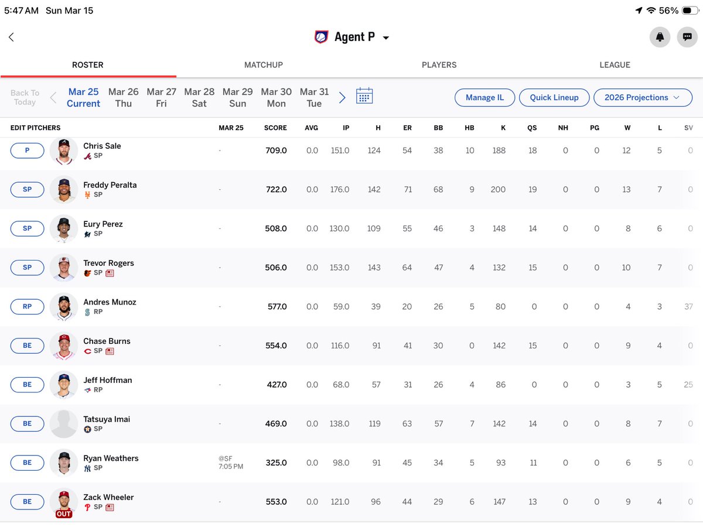Switch to the LEAGUE tab
703x527 pixels.
pos(615,65)
